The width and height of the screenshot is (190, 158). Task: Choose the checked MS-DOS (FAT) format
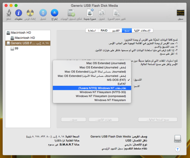(92, 80)
